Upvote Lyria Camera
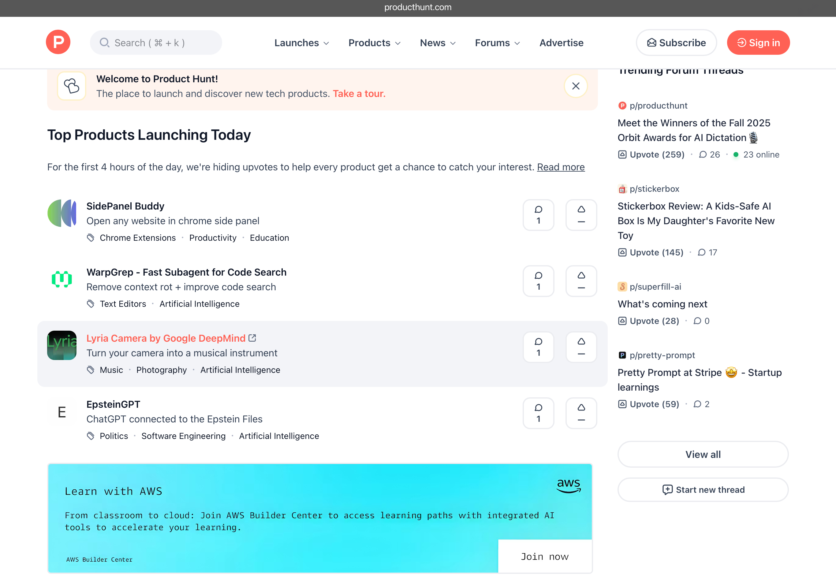This screenshot has height=583, width=836. click(x=581, y=347)
